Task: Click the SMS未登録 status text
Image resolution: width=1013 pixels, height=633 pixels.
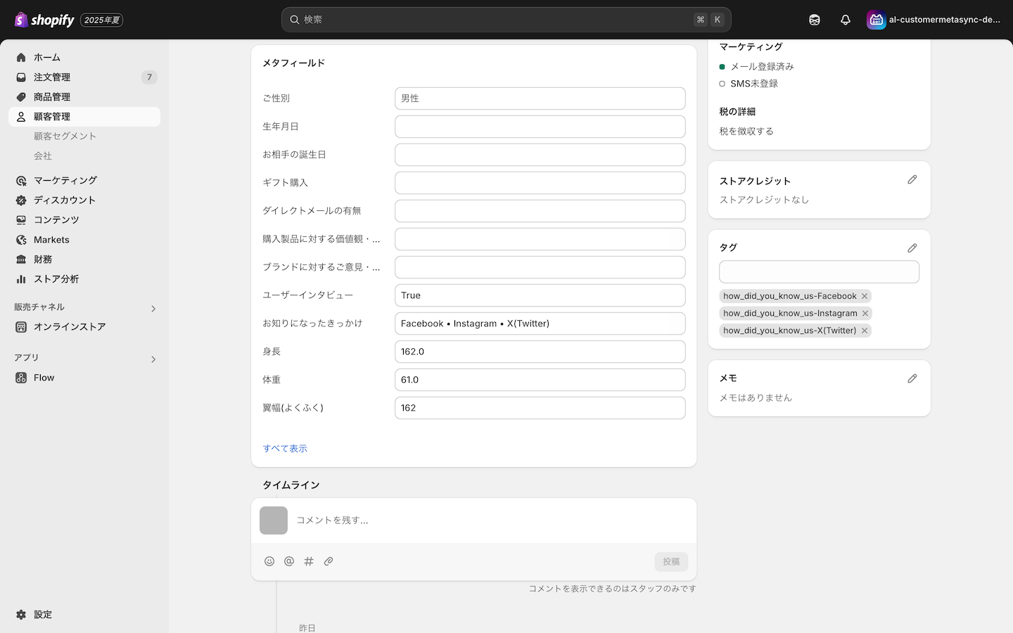Action: pyautogui.click(x=754, y=84)
